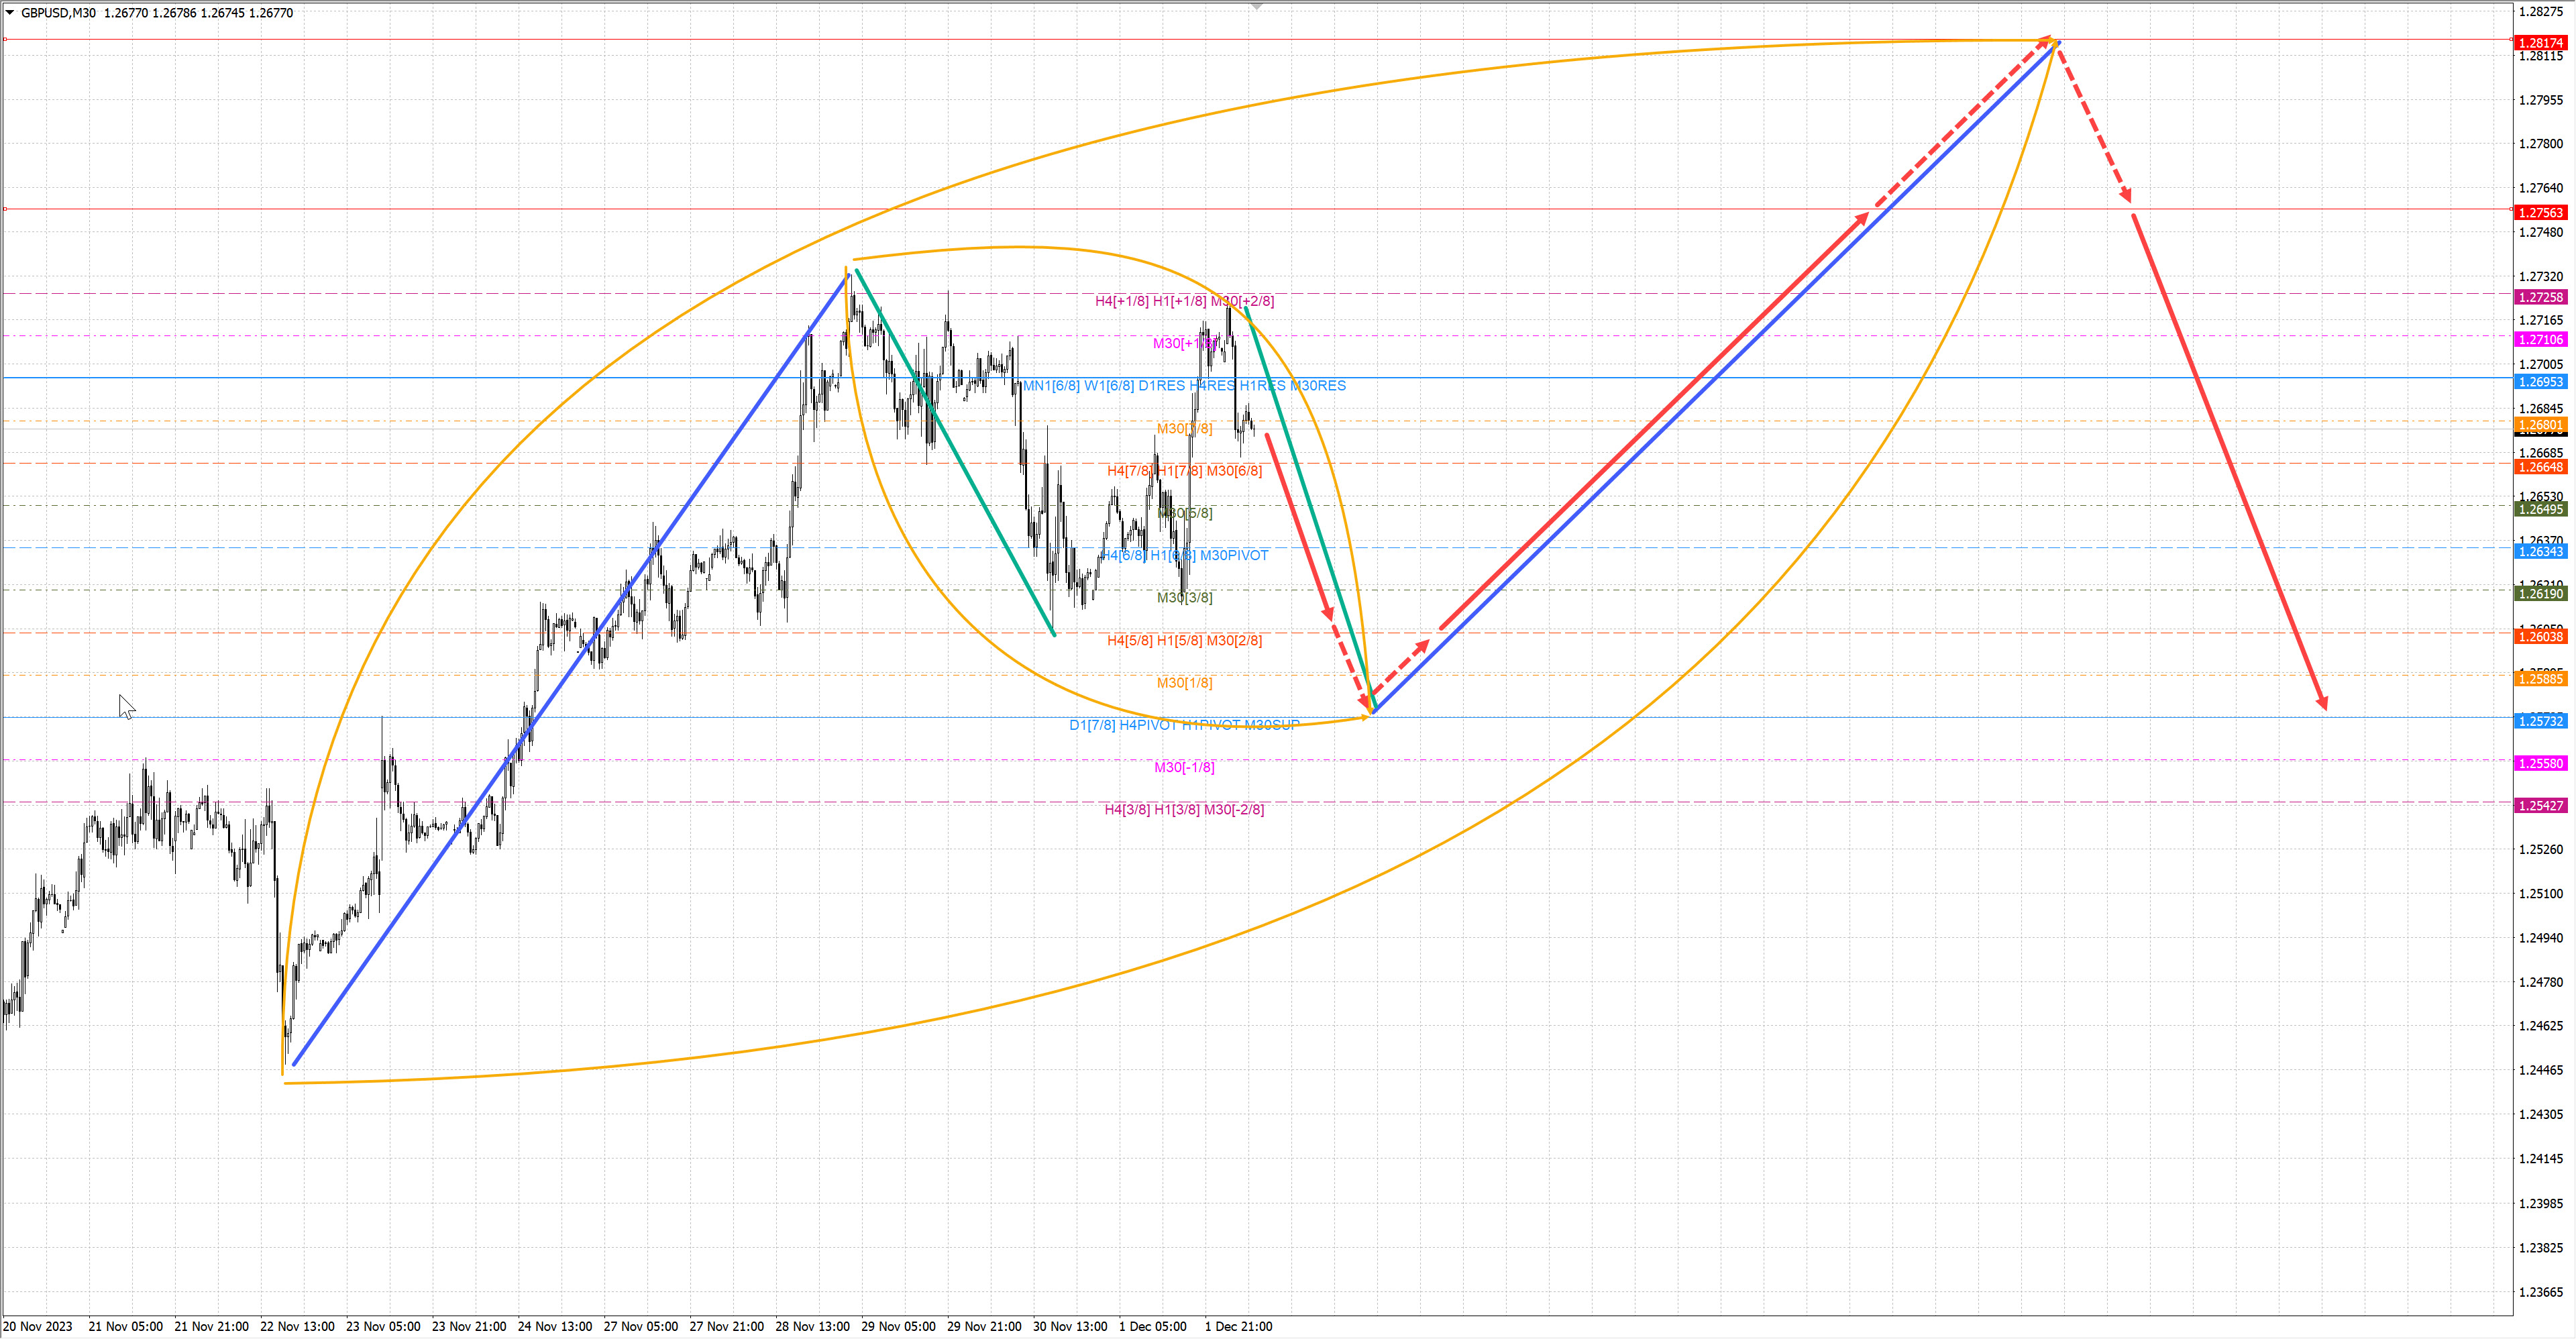The width and height of the screenshot is (2576, 1339).
Task: Click the H4[3/8] H1[3/8] M30[-2/8] label
Action: coord(1184,810)
